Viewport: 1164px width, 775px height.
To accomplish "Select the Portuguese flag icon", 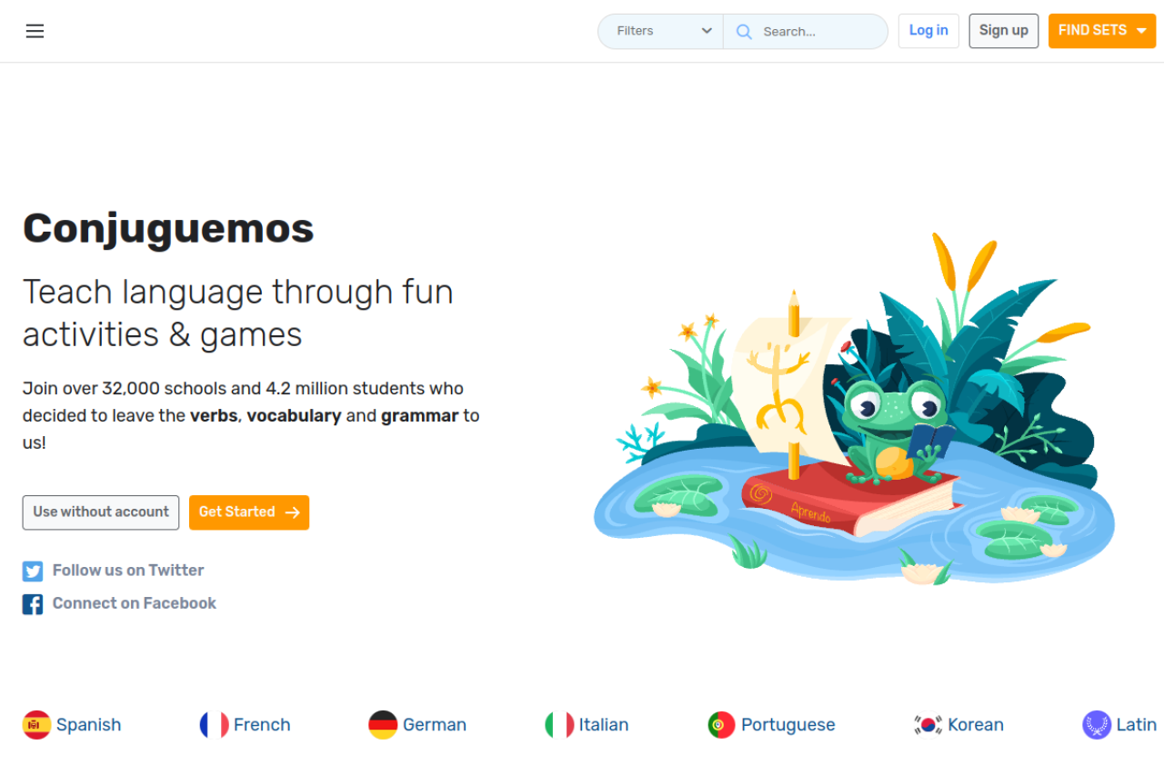I will [x=721, y=725].
